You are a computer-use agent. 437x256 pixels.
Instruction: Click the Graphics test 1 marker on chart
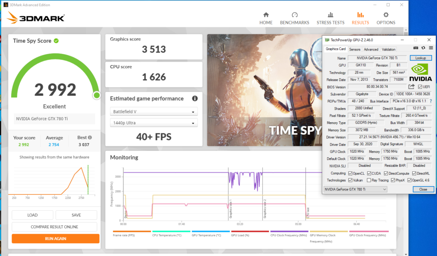(x=230, y=209)
